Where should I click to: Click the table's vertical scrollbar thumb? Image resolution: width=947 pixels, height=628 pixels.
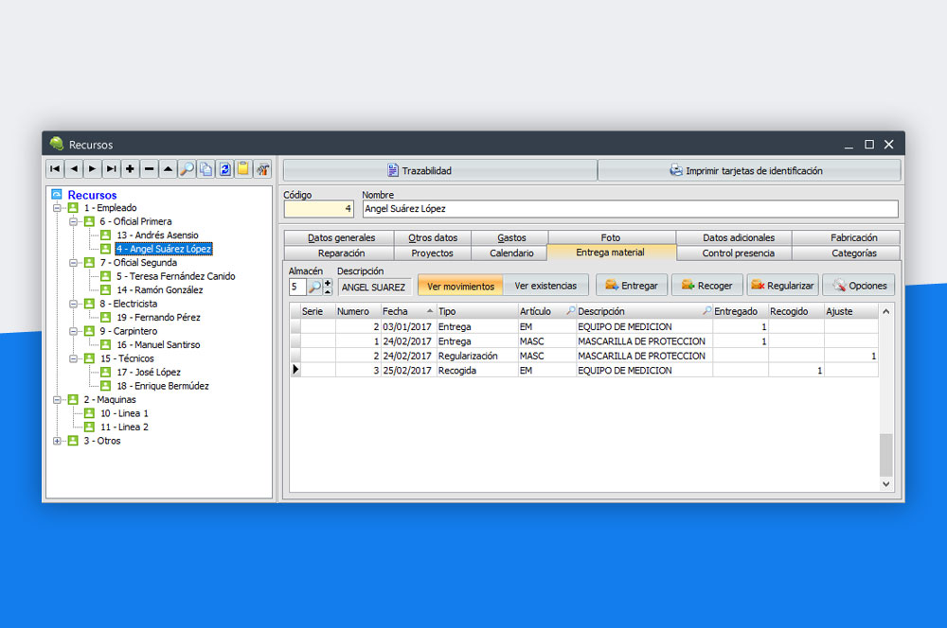point(886,455)
